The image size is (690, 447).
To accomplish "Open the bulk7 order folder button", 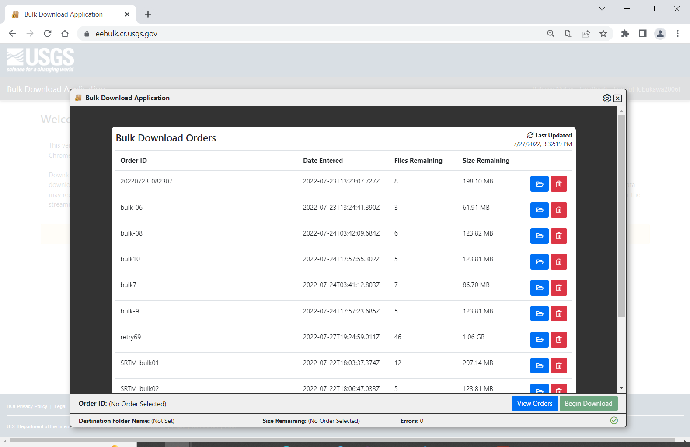I will point(539,288).
